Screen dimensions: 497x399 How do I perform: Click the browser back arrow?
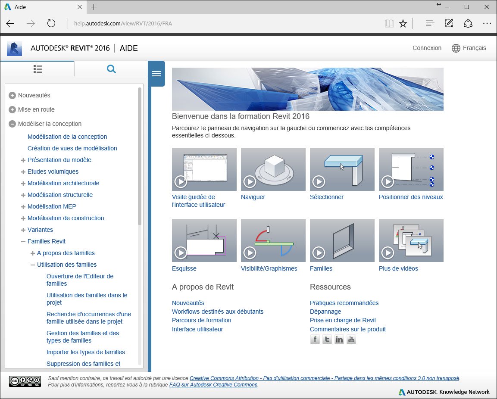[10, 23]
